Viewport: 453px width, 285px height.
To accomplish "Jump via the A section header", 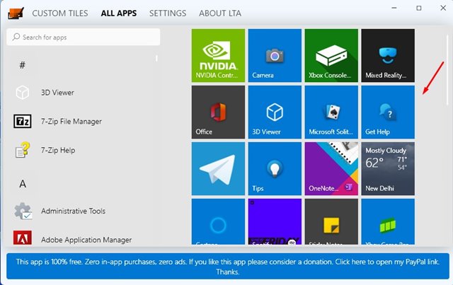I will pos(23,184).
